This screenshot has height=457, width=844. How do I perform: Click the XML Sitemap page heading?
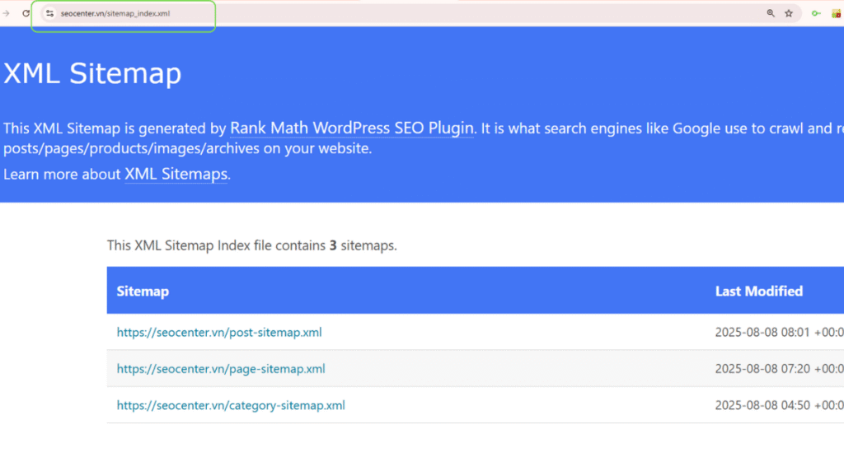coord(91,73)
